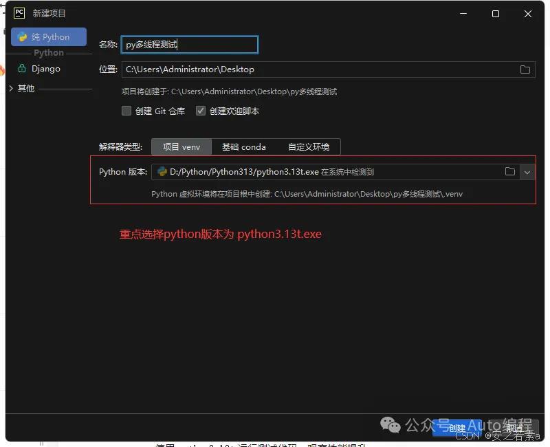Viewport: 550px width, 447px height.
Task: Close the 新建项目 dialog
Action: [528, 14]
